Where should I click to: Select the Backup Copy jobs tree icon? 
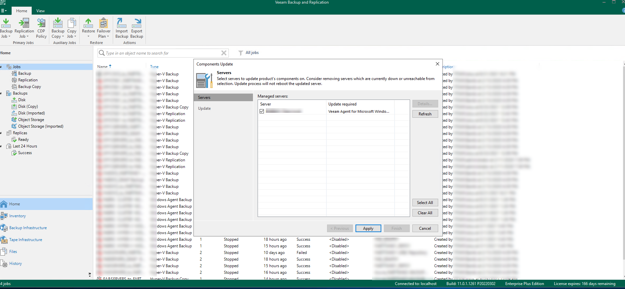tap(14, 87)
